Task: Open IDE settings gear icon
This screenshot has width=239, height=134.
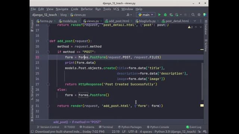Action: pyautogui.click(x=199, y=15)
